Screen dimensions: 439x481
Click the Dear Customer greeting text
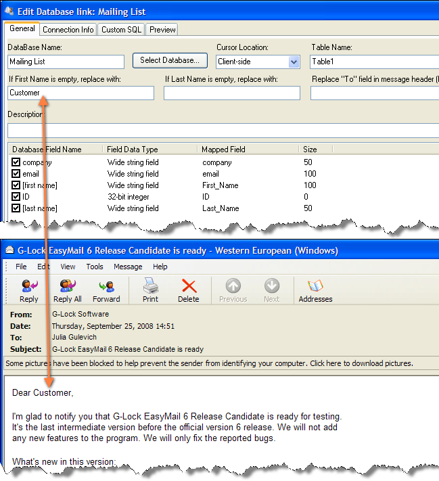pos(43,392)
